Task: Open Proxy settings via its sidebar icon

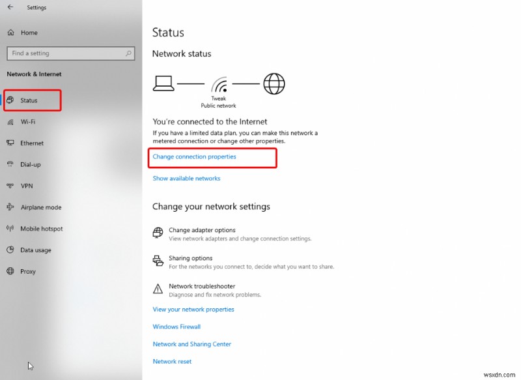Action: [11, 271]
